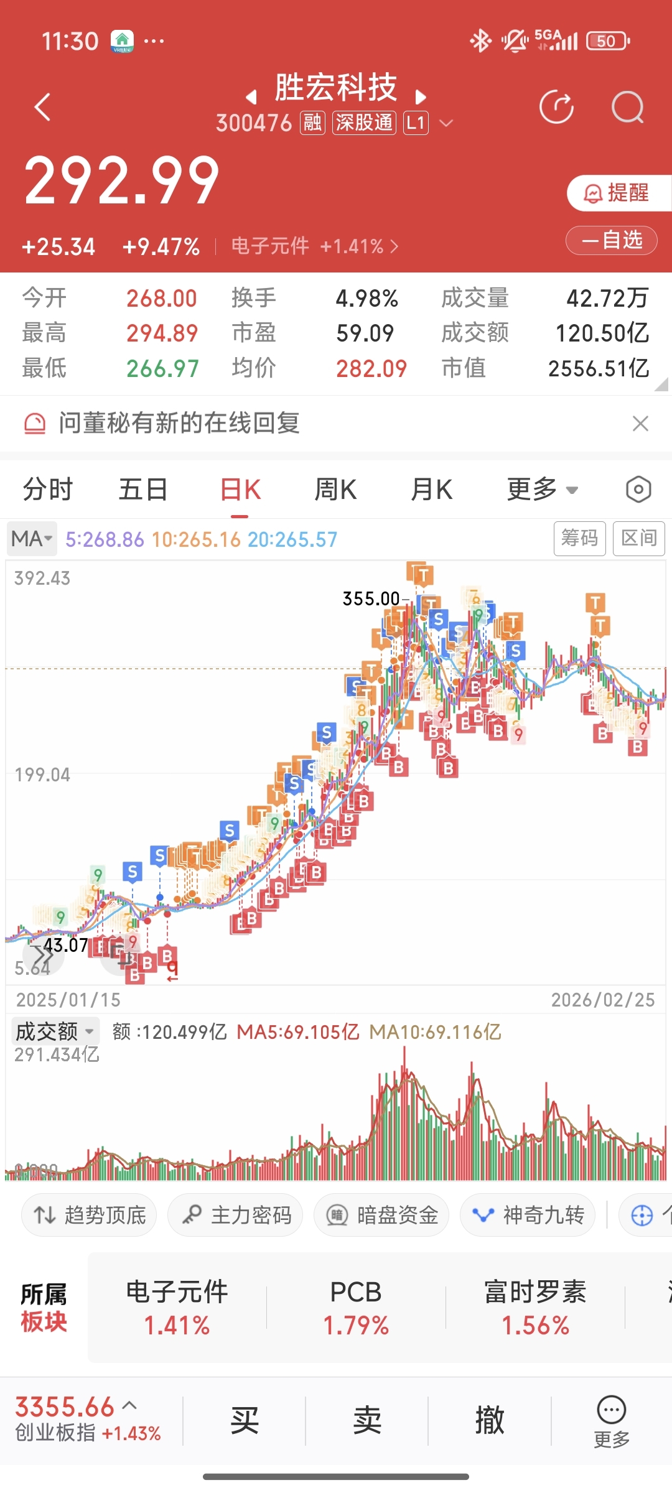Switch to 分时 chart tab
The height and width of the screenshot is (1493, 672).
[48, 490]
